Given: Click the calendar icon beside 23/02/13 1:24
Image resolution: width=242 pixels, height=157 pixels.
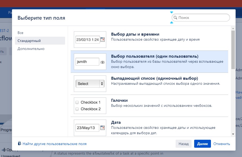Looking at the screenshot, I should tap(103, 40).
